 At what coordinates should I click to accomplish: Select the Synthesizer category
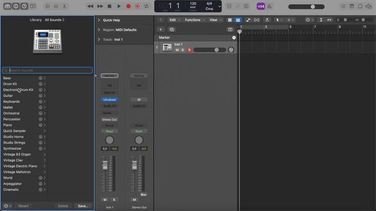[x=12, y=148]
